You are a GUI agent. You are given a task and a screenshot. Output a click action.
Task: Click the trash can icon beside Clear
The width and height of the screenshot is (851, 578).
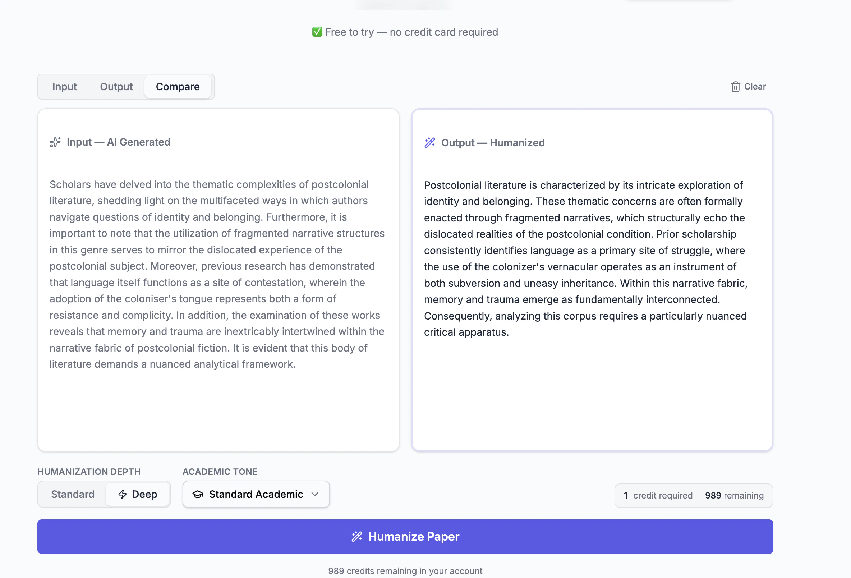(735, 87)
